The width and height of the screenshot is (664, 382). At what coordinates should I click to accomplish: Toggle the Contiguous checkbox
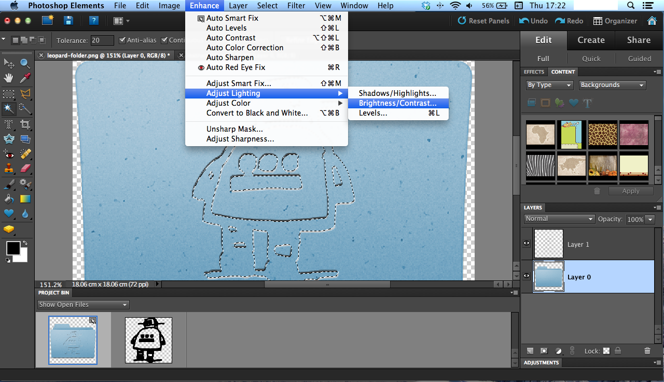[164, 40]
